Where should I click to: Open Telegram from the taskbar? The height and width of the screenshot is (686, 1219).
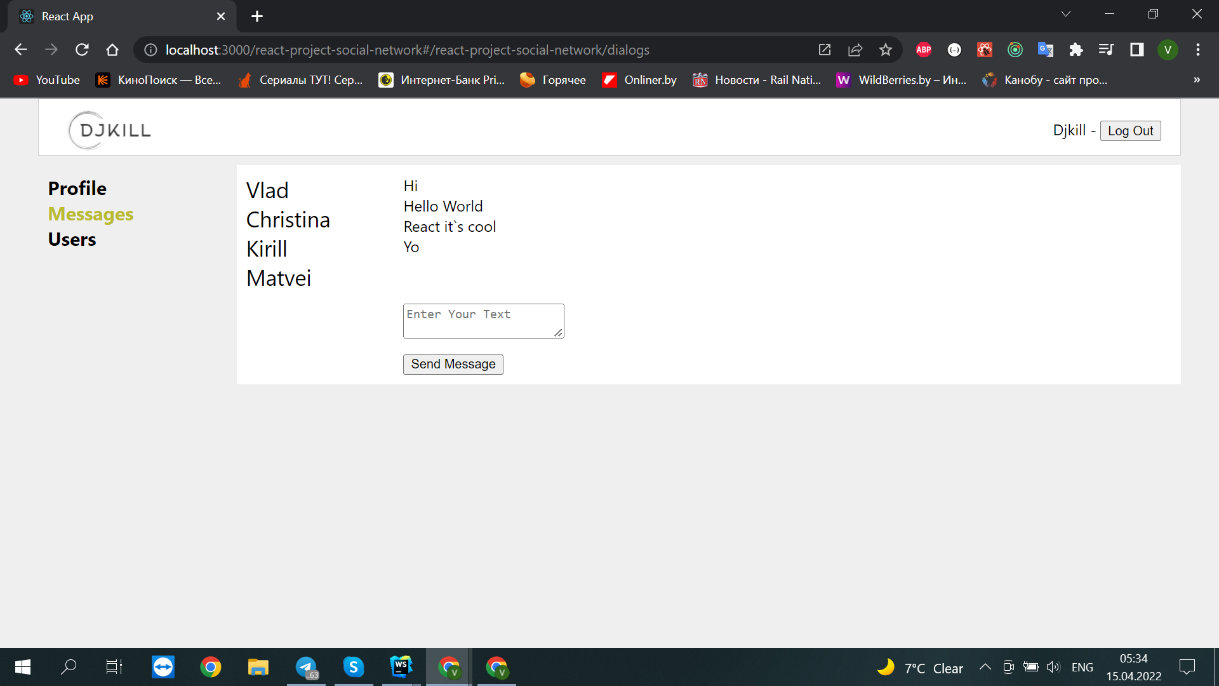tap(307, 667)
